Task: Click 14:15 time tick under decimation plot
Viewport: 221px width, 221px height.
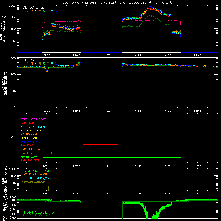Action: 137,194
